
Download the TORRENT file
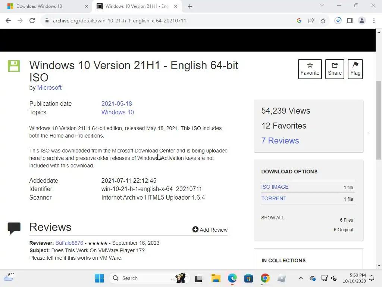[273, 199]
